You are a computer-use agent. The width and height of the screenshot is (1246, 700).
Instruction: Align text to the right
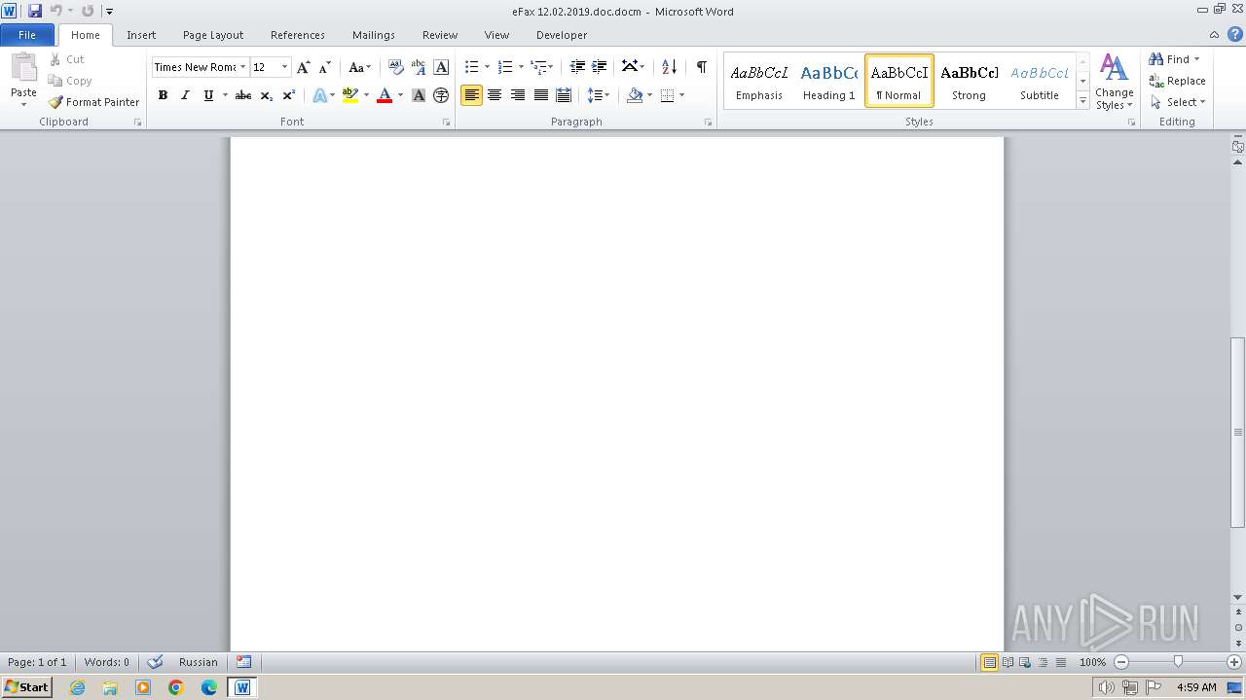(x=517, y=95)
